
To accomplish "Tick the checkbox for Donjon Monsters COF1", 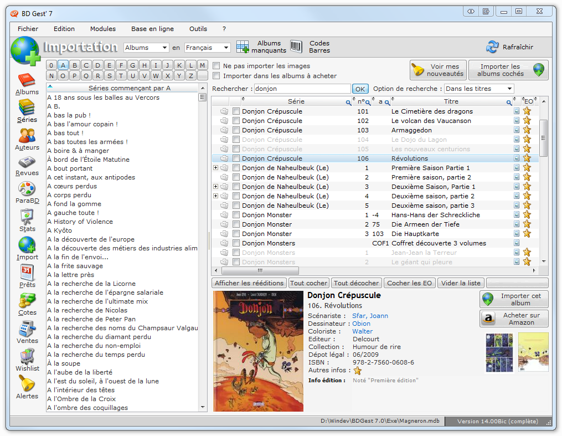I will (236, 243).
